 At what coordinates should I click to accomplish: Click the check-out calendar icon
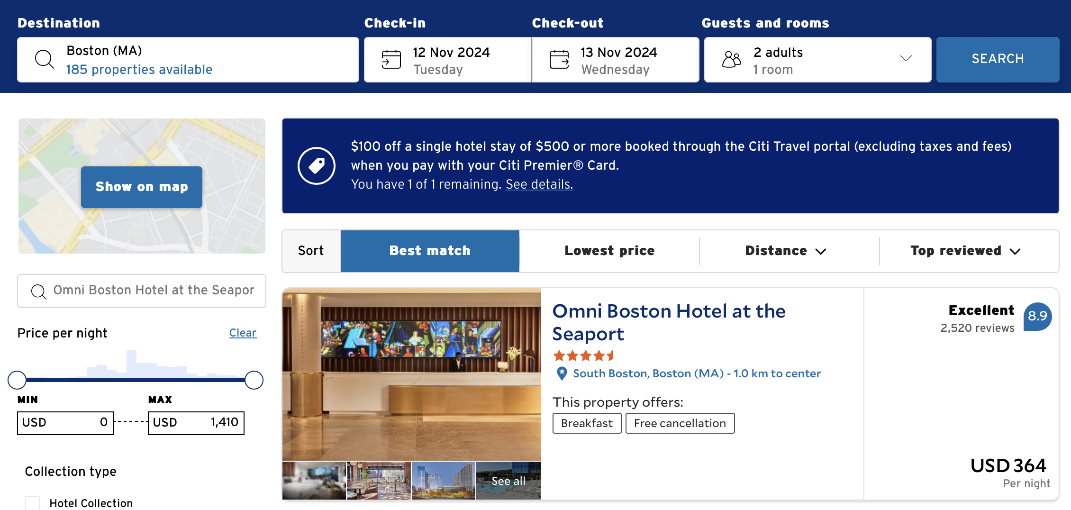click(559, 59)
